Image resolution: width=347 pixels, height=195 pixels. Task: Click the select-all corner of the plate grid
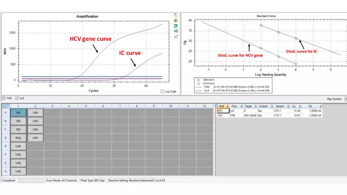coord(5,106)
